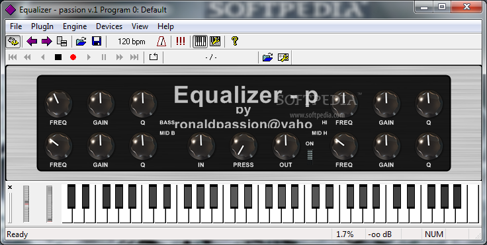
Task: Click the OUT level knob
Action: (x=285, y=146)
